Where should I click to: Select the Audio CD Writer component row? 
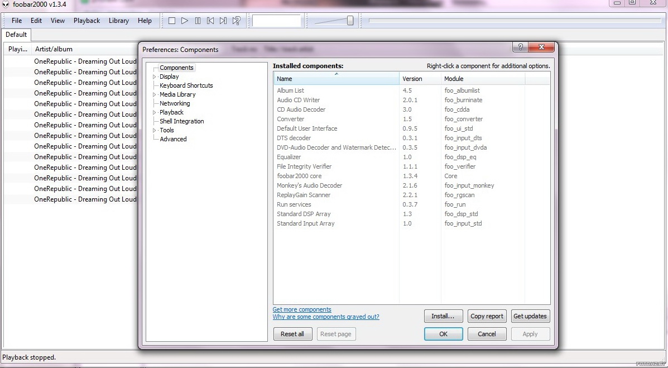[411, 100]
